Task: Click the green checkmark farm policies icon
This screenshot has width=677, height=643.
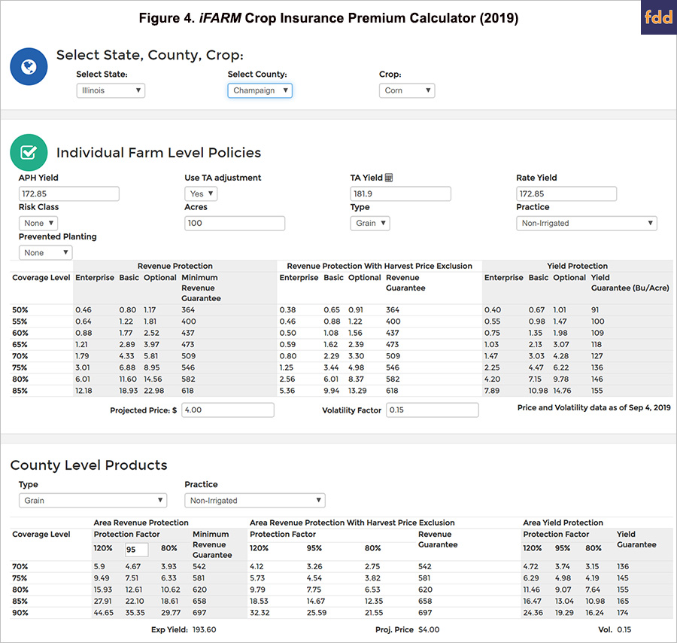Action: (29, 153)
